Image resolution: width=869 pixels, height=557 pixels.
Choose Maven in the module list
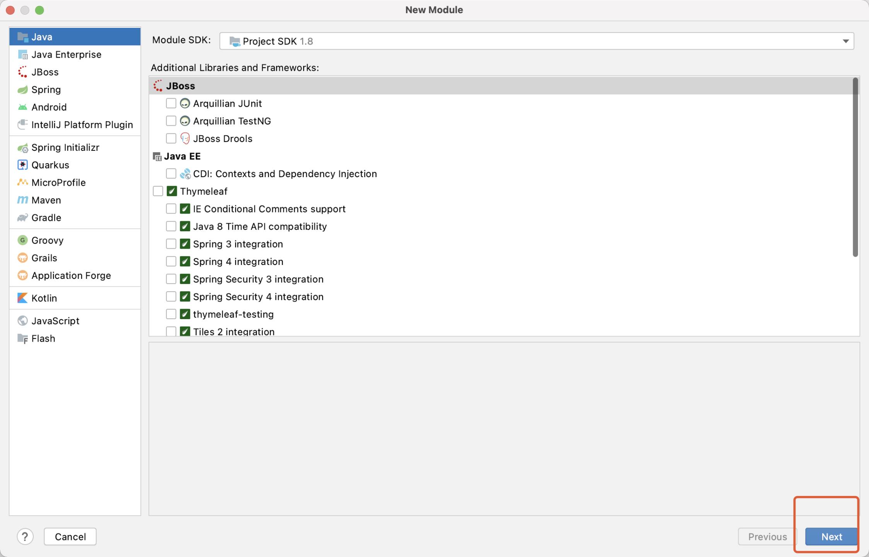pos(75,200)
